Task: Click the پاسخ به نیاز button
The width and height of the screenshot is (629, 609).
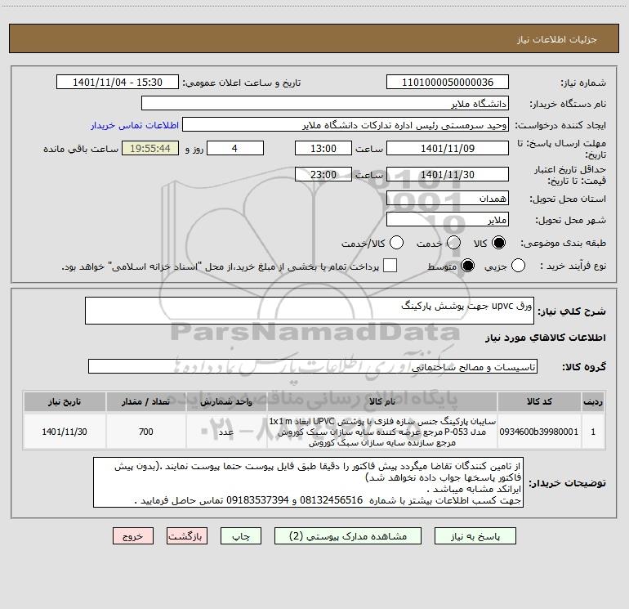Action: [475, 536]
